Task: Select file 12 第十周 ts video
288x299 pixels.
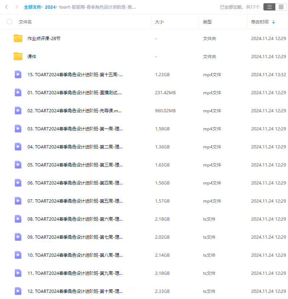Action: (75, 291)
